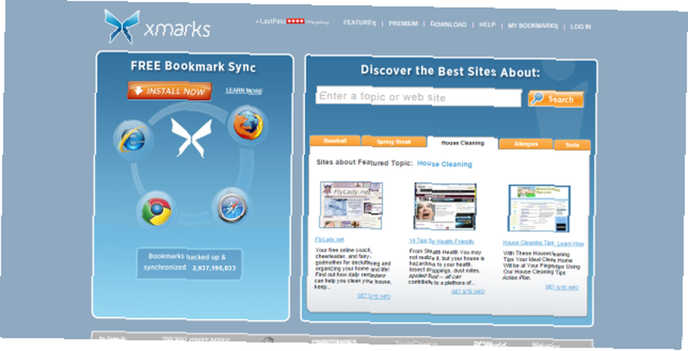
Task: Focus the topic or web site search field
Action: click(x=418, y=97)
